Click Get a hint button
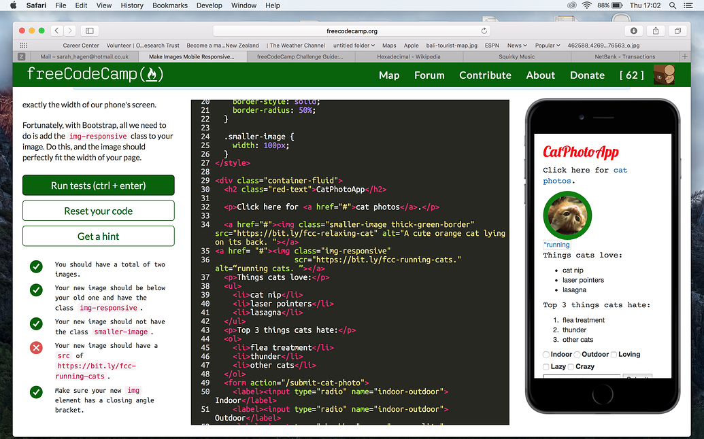This screenshot has width=704, height=439. (99, 236)
